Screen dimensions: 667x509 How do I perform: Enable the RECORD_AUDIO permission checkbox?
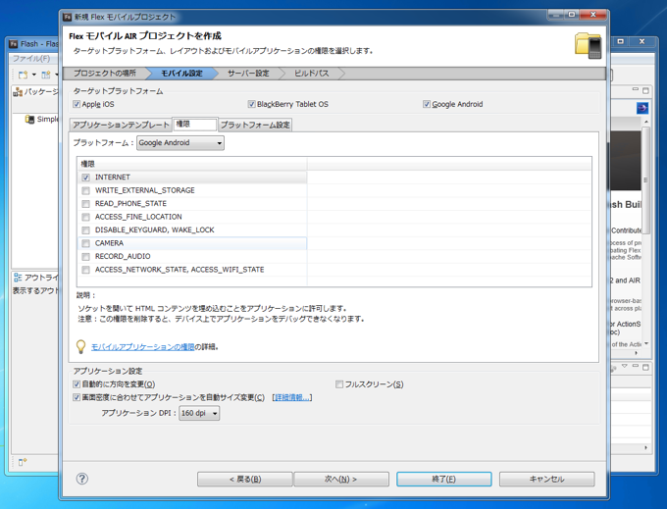coord(86,256)
